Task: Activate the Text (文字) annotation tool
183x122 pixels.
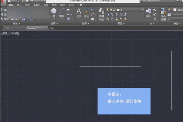Action: pyautogui.click(x=79, y=13)
